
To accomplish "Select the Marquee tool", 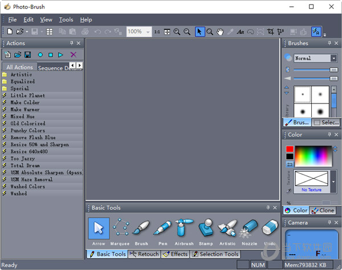I will [120, 232].
